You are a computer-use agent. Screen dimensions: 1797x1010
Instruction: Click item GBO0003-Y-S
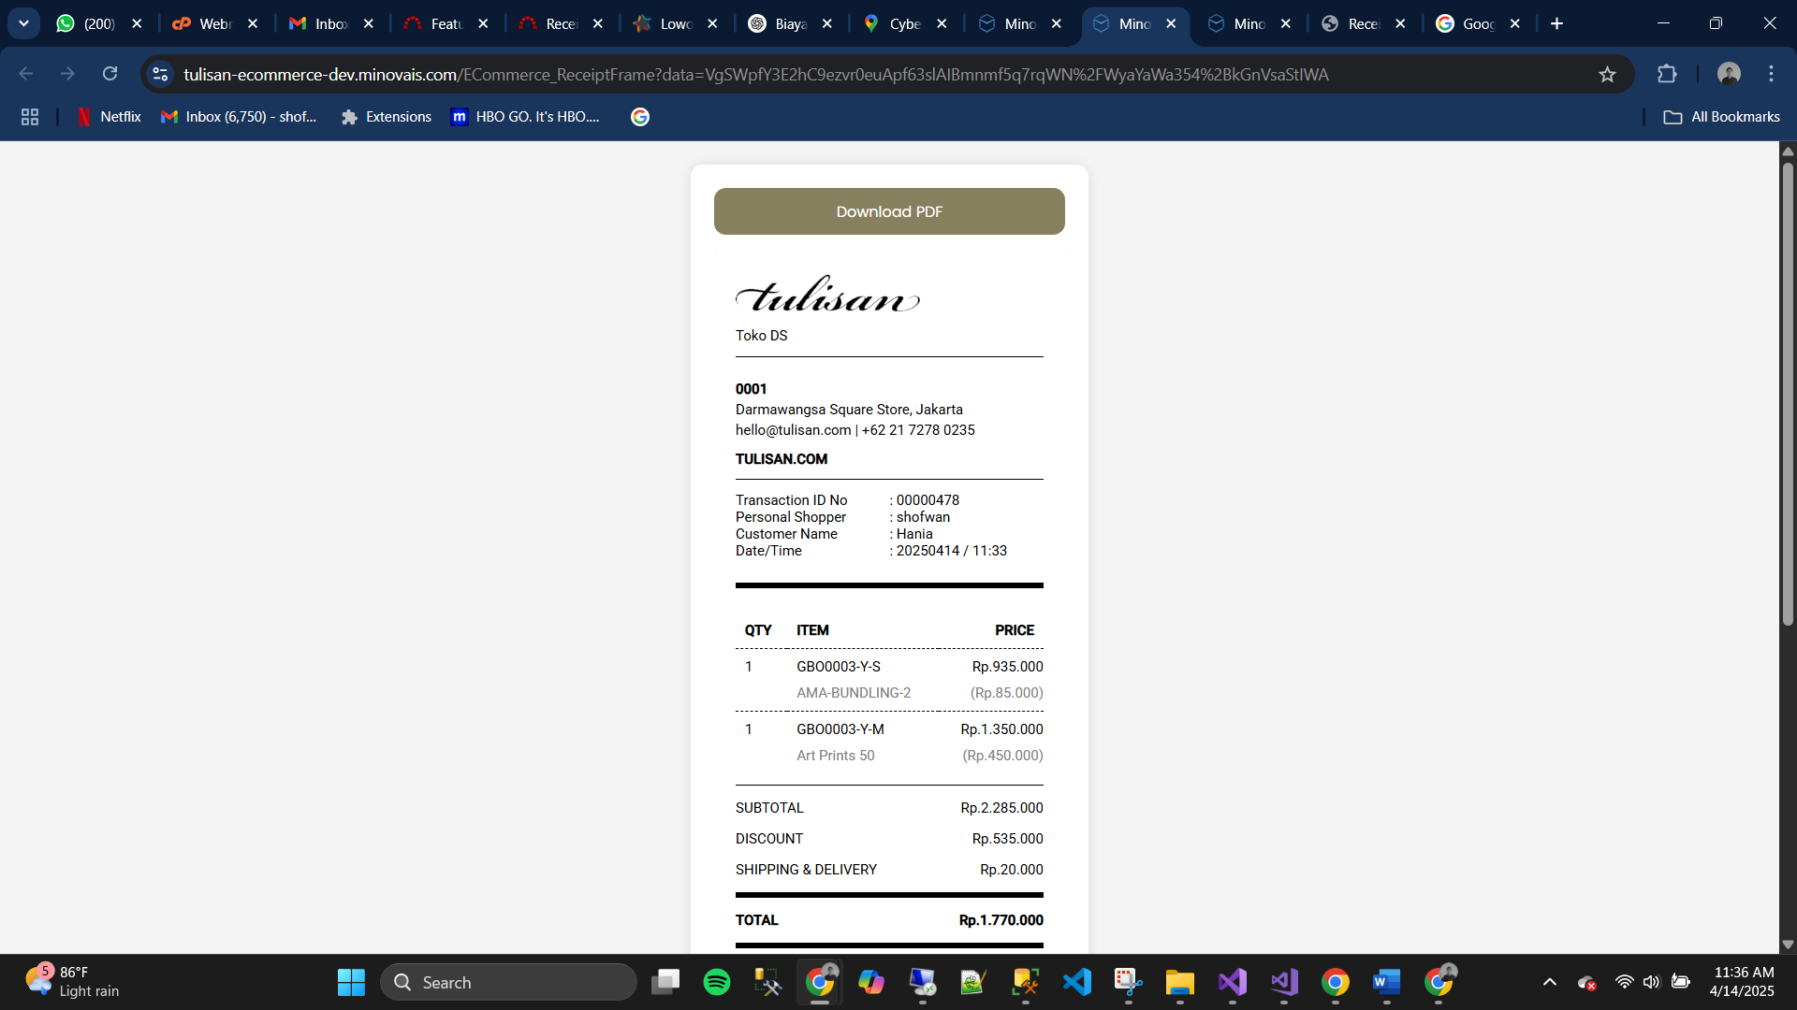(x=839, y=667)
